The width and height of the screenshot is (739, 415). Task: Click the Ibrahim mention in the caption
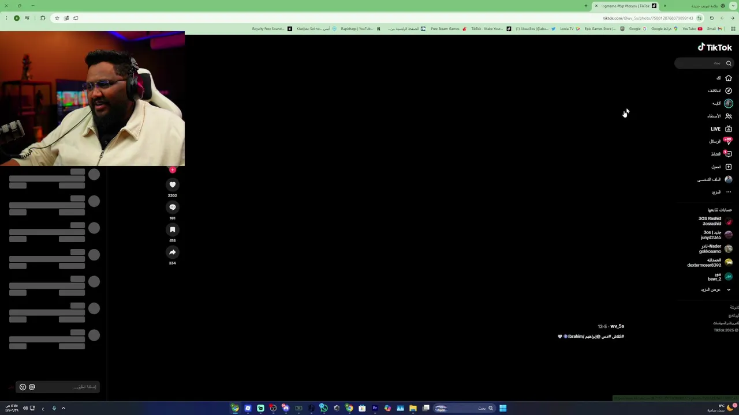pyautogui.click(x=584, y=336)
